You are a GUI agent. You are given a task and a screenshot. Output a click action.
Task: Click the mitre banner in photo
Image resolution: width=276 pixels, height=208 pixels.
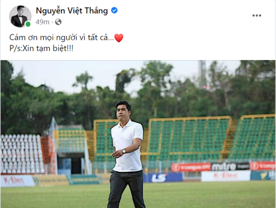224,167
